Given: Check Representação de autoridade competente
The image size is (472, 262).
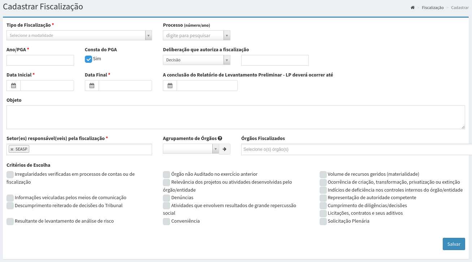Looking at the screenshot, I should pyautogui.click(x=323, y=198).
